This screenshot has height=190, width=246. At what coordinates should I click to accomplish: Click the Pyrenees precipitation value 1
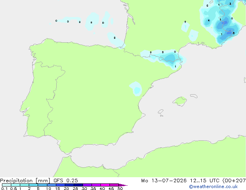tap(175, 66)
